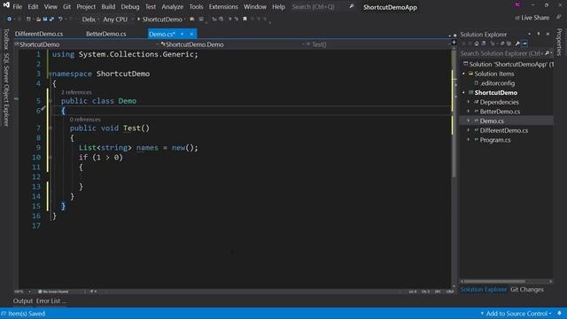Select the Demo.cs* editor tab
This screenshot has height=319, width=567.
click(162, 34)
